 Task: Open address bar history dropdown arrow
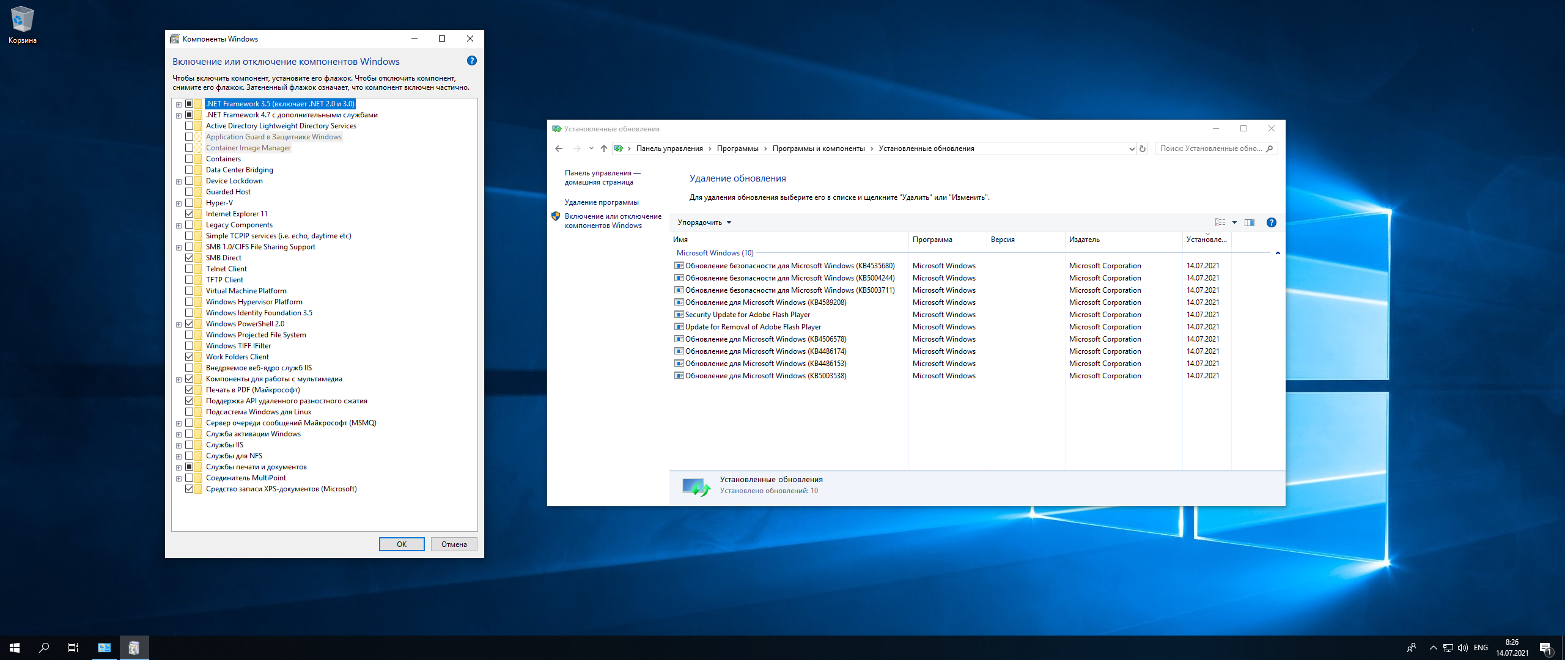pyautogui.click(x=1132, y=148)
